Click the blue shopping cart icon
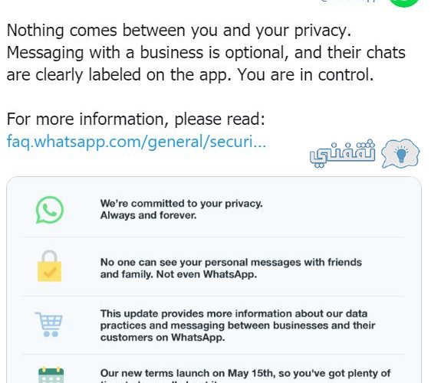 pos(49,325)
